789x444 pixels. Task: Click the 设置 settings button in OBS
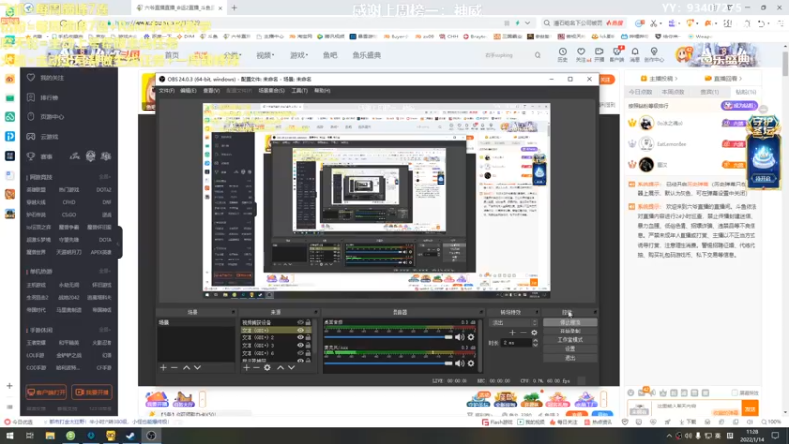coord(570,349)
